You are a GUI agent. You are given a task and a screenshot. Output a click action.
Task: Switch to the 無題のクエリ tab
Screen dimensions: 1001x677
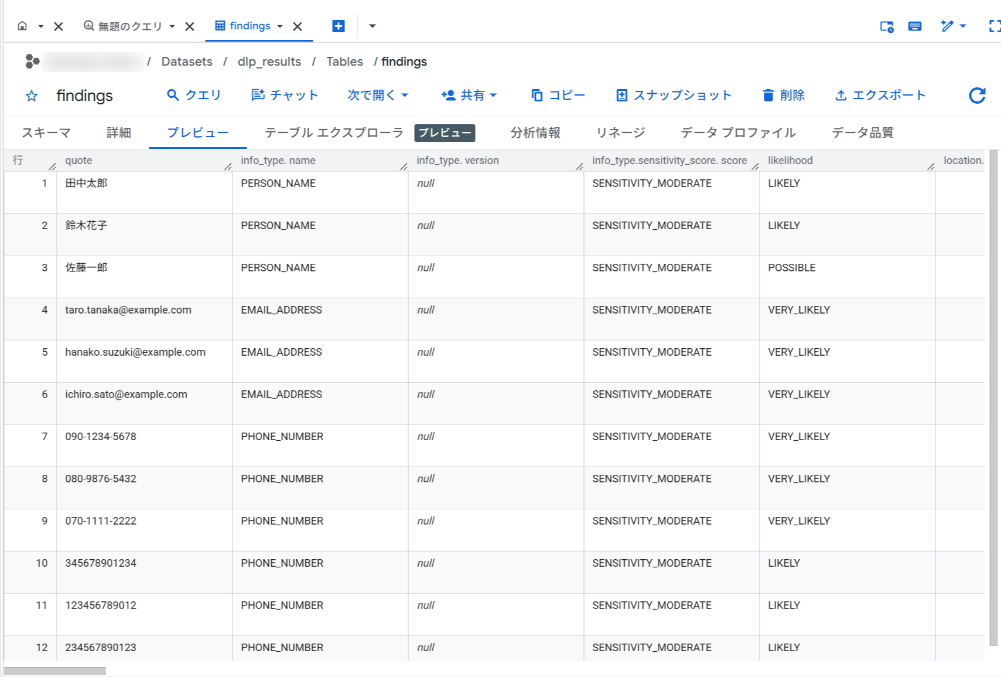123,26
